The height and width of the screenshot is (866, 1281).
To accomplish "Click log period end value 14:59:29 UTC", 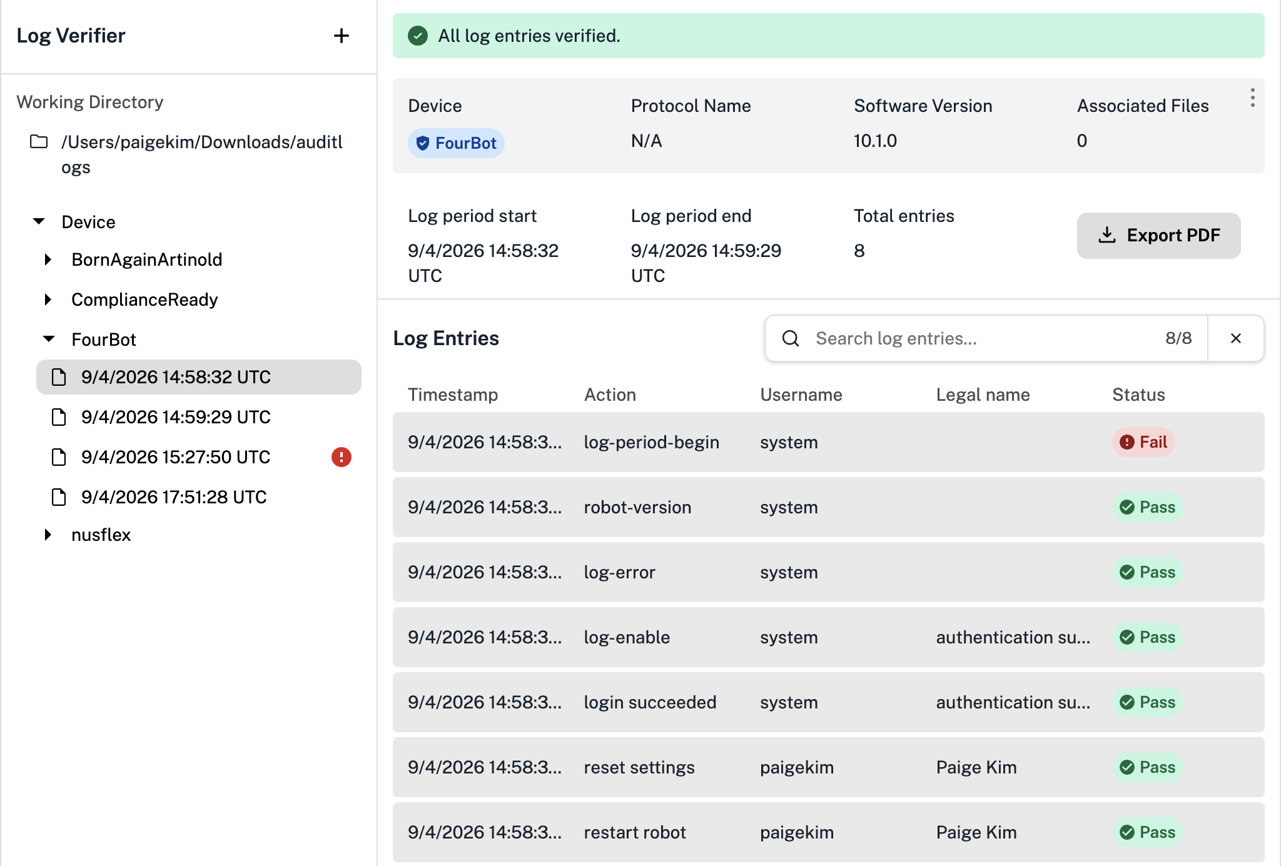I will (x=706, y=263).
